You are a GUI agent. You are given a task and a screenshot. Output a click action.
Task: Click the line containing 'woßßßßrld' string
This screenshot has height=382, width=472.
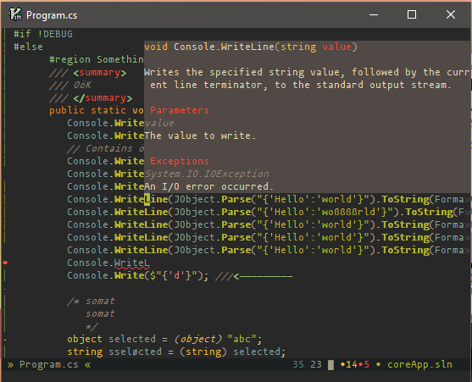(268, 212)
